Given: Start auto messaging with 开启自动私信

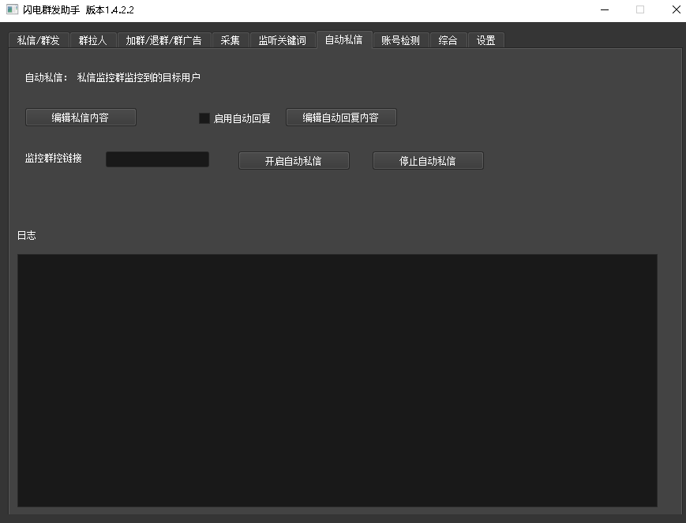Looking at the screenshot, I should pos(294,161).
